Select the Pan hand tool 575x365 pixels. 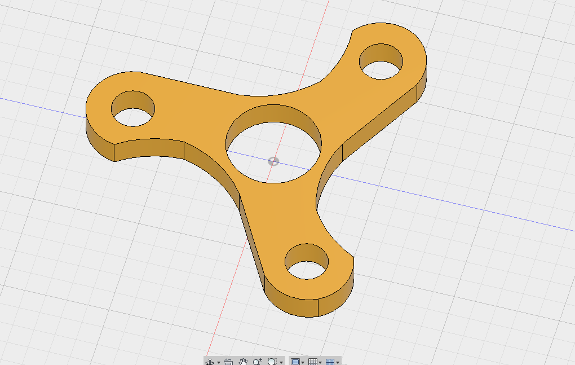pyautogui.click(x=243, y=362)
